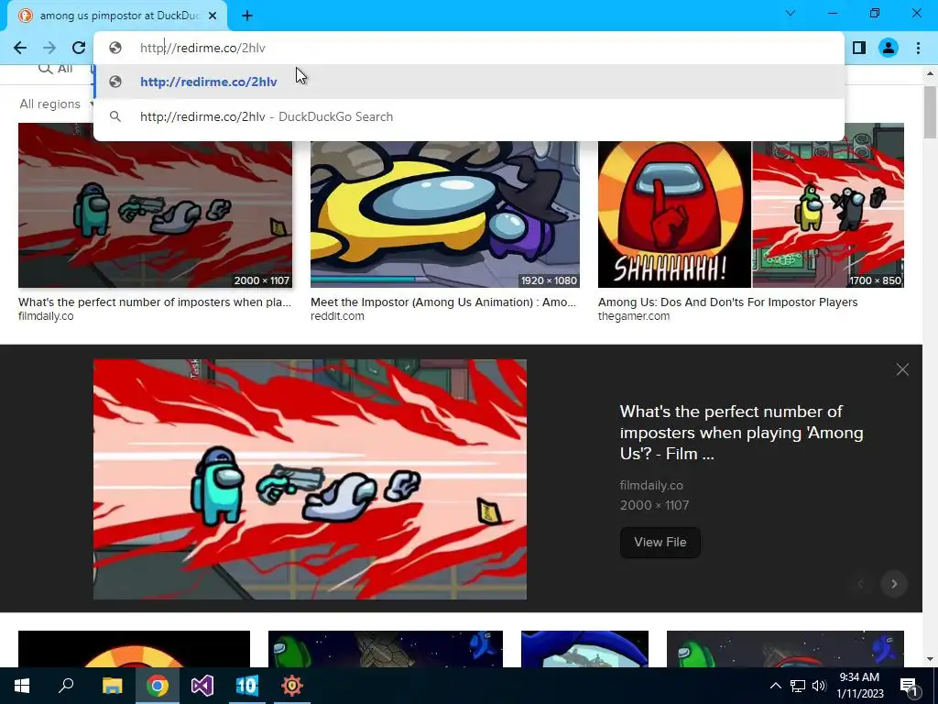The width and height of the screenshot is (938, 704).
Task: Click the detail panel title about imposters
Action: tap(742, 433)
